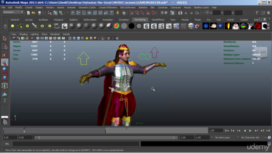Open the viewport Shading menu

coord(23,34)
